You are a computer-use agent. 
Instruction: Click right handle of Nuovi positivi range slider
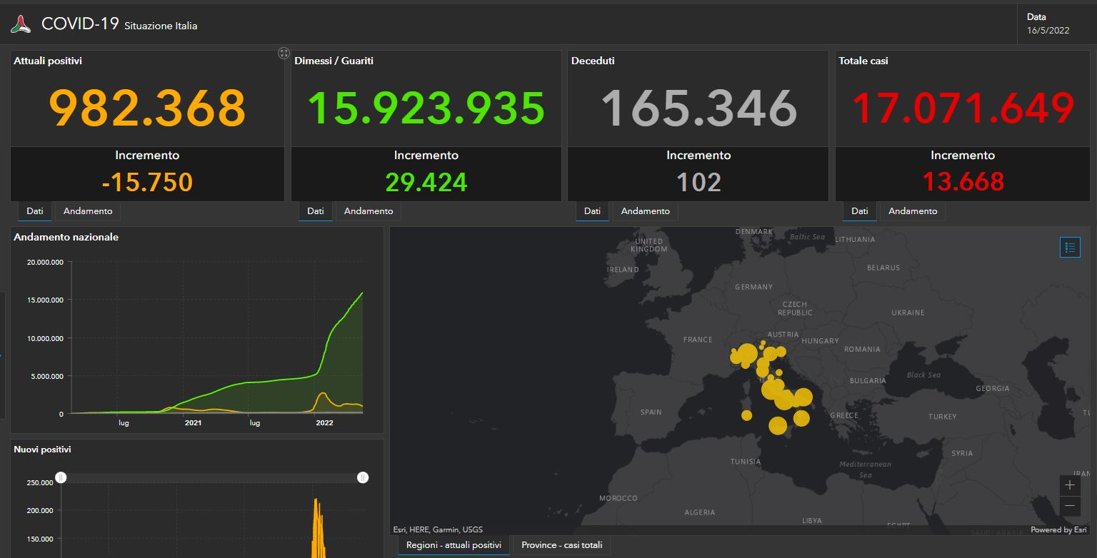pyautogui.click(x=363, y=477)
